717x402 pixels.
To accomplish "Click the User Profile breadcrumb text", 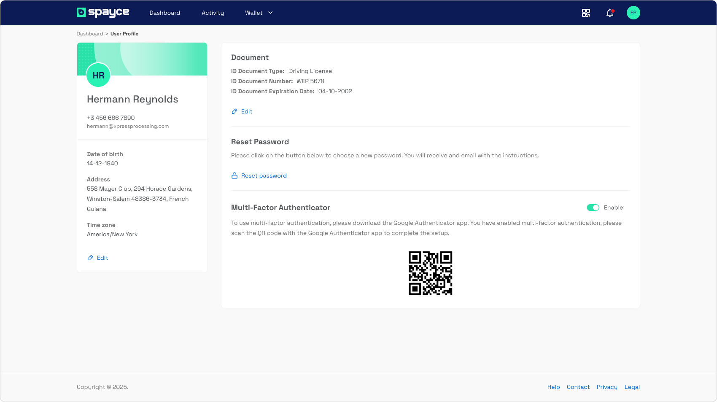I will pyautogui.click(x=124, y=34).
